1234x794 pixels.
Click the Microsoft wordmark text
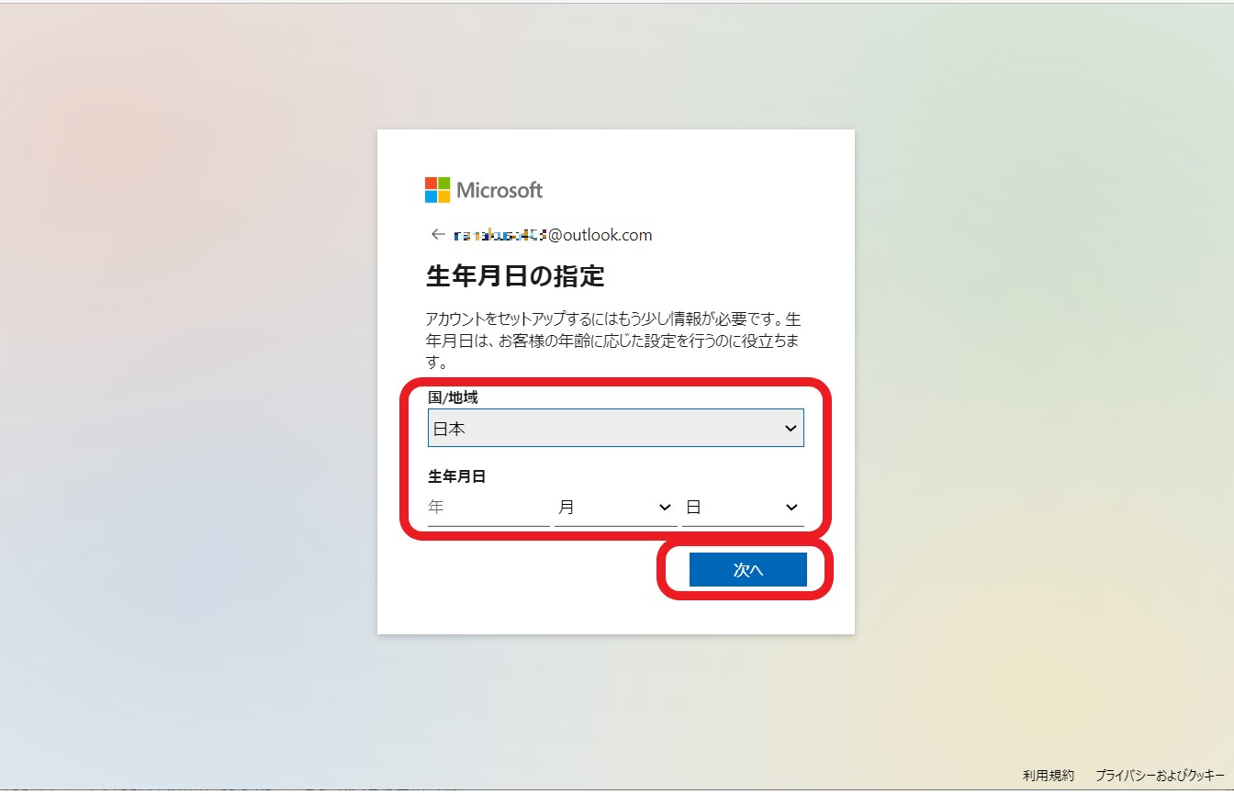pyautogui.click(x=499, y=190)
